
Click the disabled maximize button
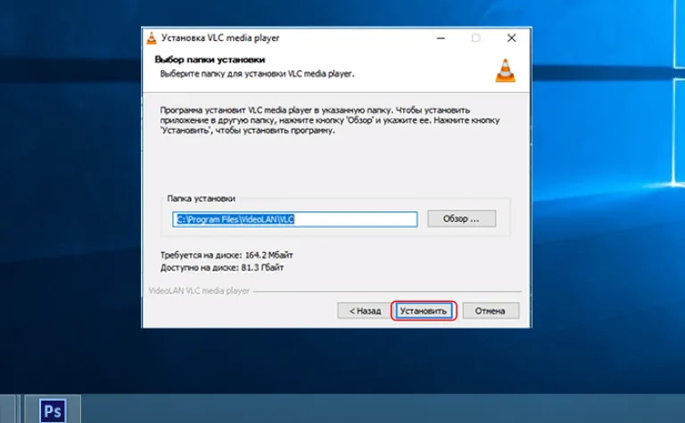475,38
